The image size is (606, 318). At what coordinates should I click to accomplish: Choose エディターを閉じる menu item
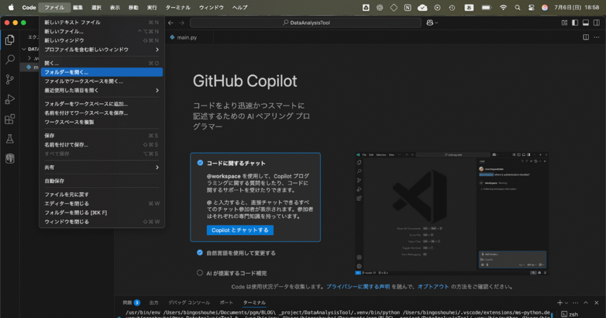tap(102, 204)
